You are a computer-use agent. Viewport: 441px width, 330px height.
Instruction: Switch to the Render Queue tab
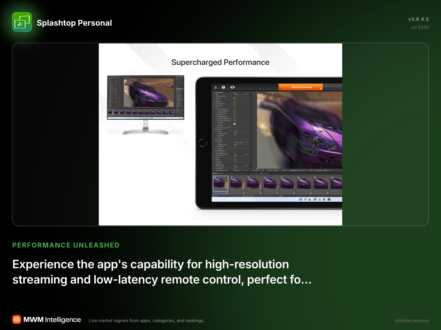point(254,173)
